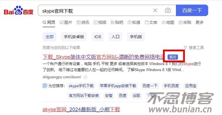The image size is (222, 115).
Task: Switch to the 资讯 tab
Action: 83,22
